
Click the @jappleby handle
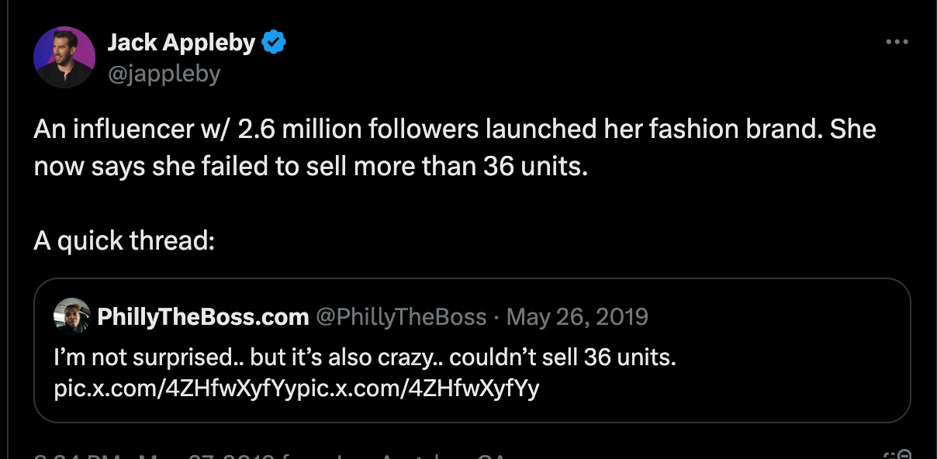click(164, 74)
